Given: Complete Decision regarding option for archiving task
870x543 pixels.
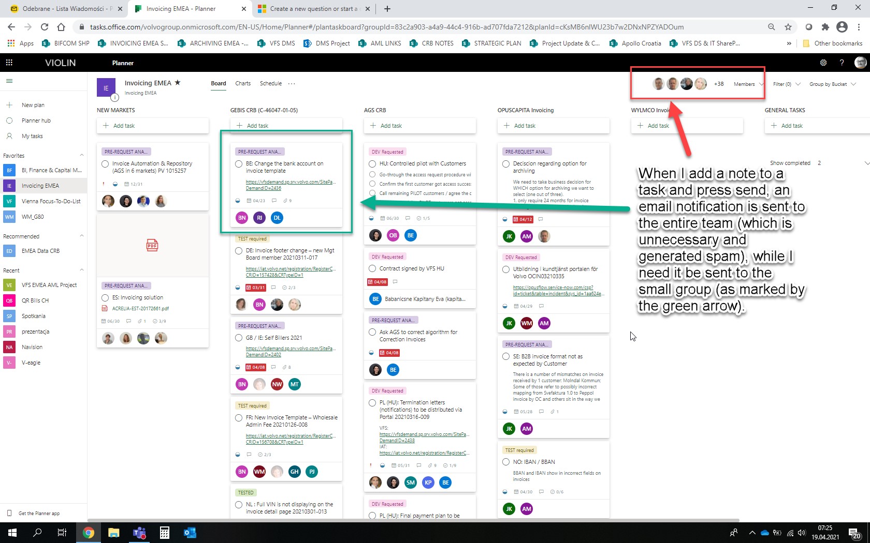Looking at the screenshot, I should coord(506,164).
